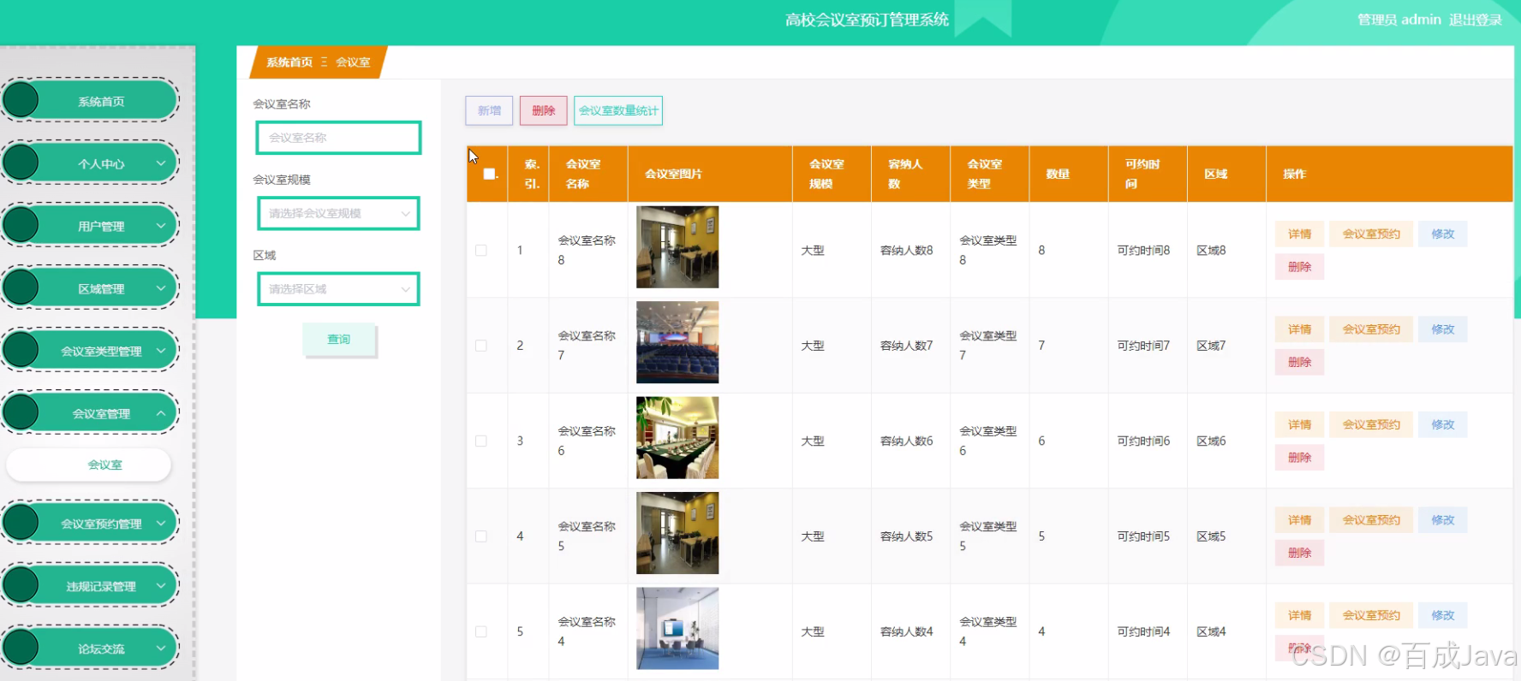
Task: Open the picture of 会议室名称6
Action: [x=677, y=437]
